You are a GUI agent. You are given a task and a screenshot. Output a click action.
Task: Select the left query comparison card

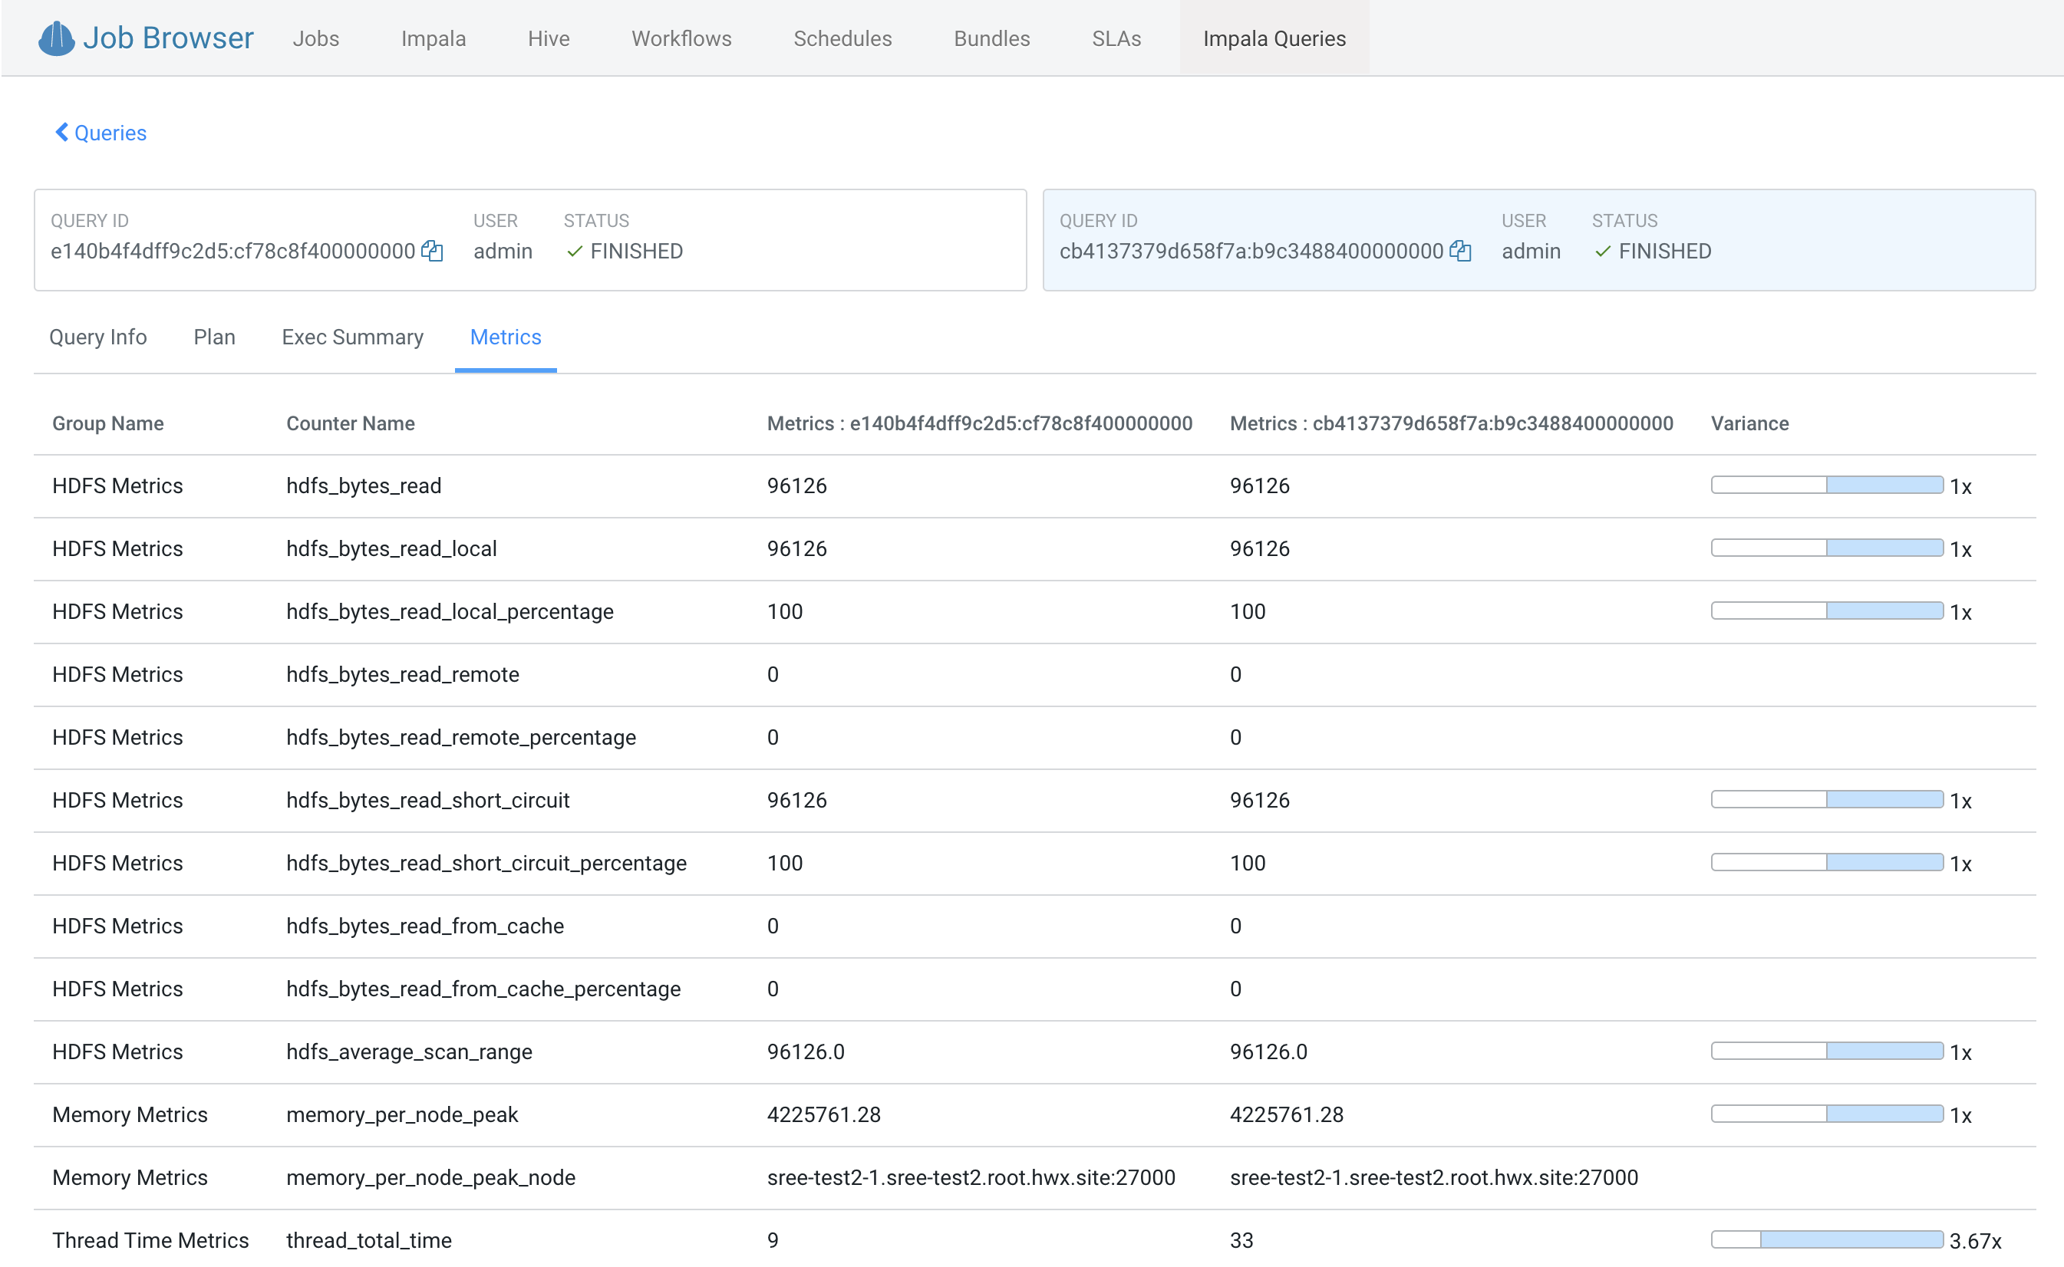[530, 239]
